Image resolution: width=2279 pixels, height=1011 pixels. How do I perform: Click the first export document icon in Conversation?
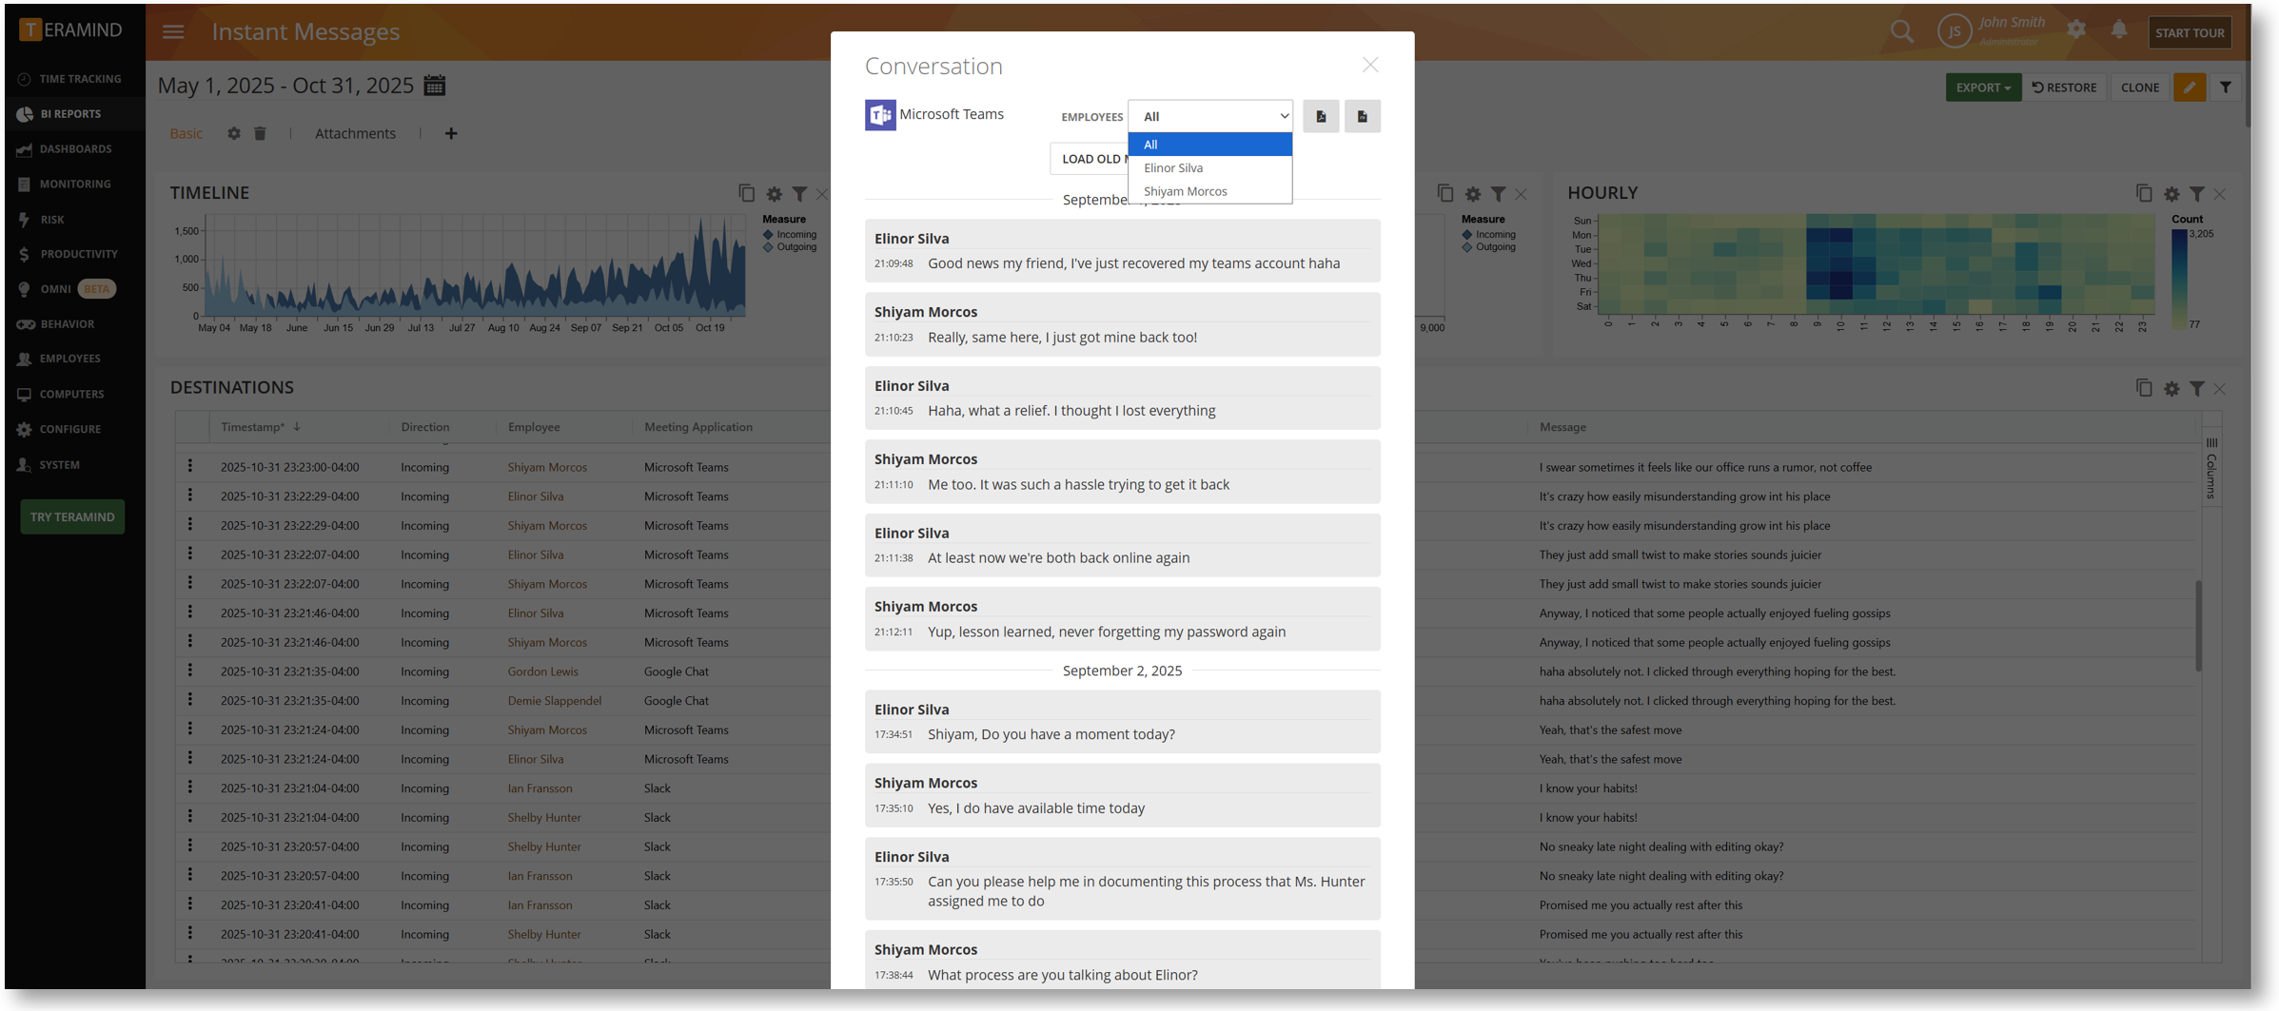click(x=1321, y=116)
